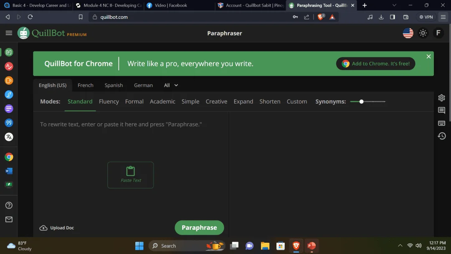Viewport: 451px width, 254px height.
Task: Open File Explorer from taskbar
Action: click(x=265, y=246)
